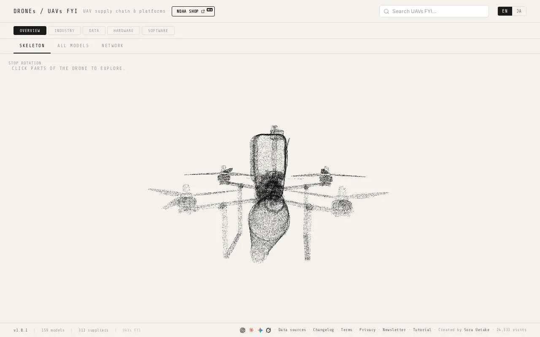Open the Privacy link
This screenshot has height=337, width=540.
click(367, 330)
